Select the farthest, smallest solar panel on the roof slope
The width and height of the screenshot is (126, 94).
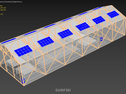pos(113,14)
